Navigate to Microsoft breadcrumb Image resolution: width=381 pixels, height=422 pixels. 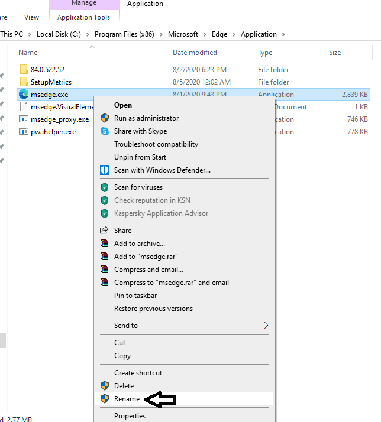coord(183,34)
